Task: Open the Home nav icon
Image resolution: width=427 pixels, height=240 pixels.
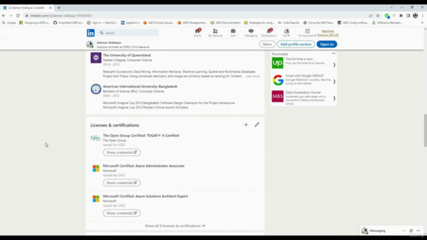Action: (x=197, y=33)
